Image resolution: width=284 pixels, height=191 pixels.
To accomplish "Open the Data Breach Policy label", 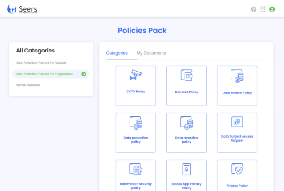I will (x=237, y=92).
